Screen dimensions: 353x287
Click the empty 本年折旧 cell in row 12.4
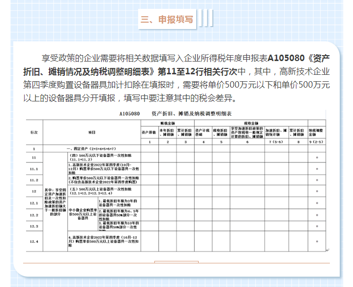tap(168, 241)
